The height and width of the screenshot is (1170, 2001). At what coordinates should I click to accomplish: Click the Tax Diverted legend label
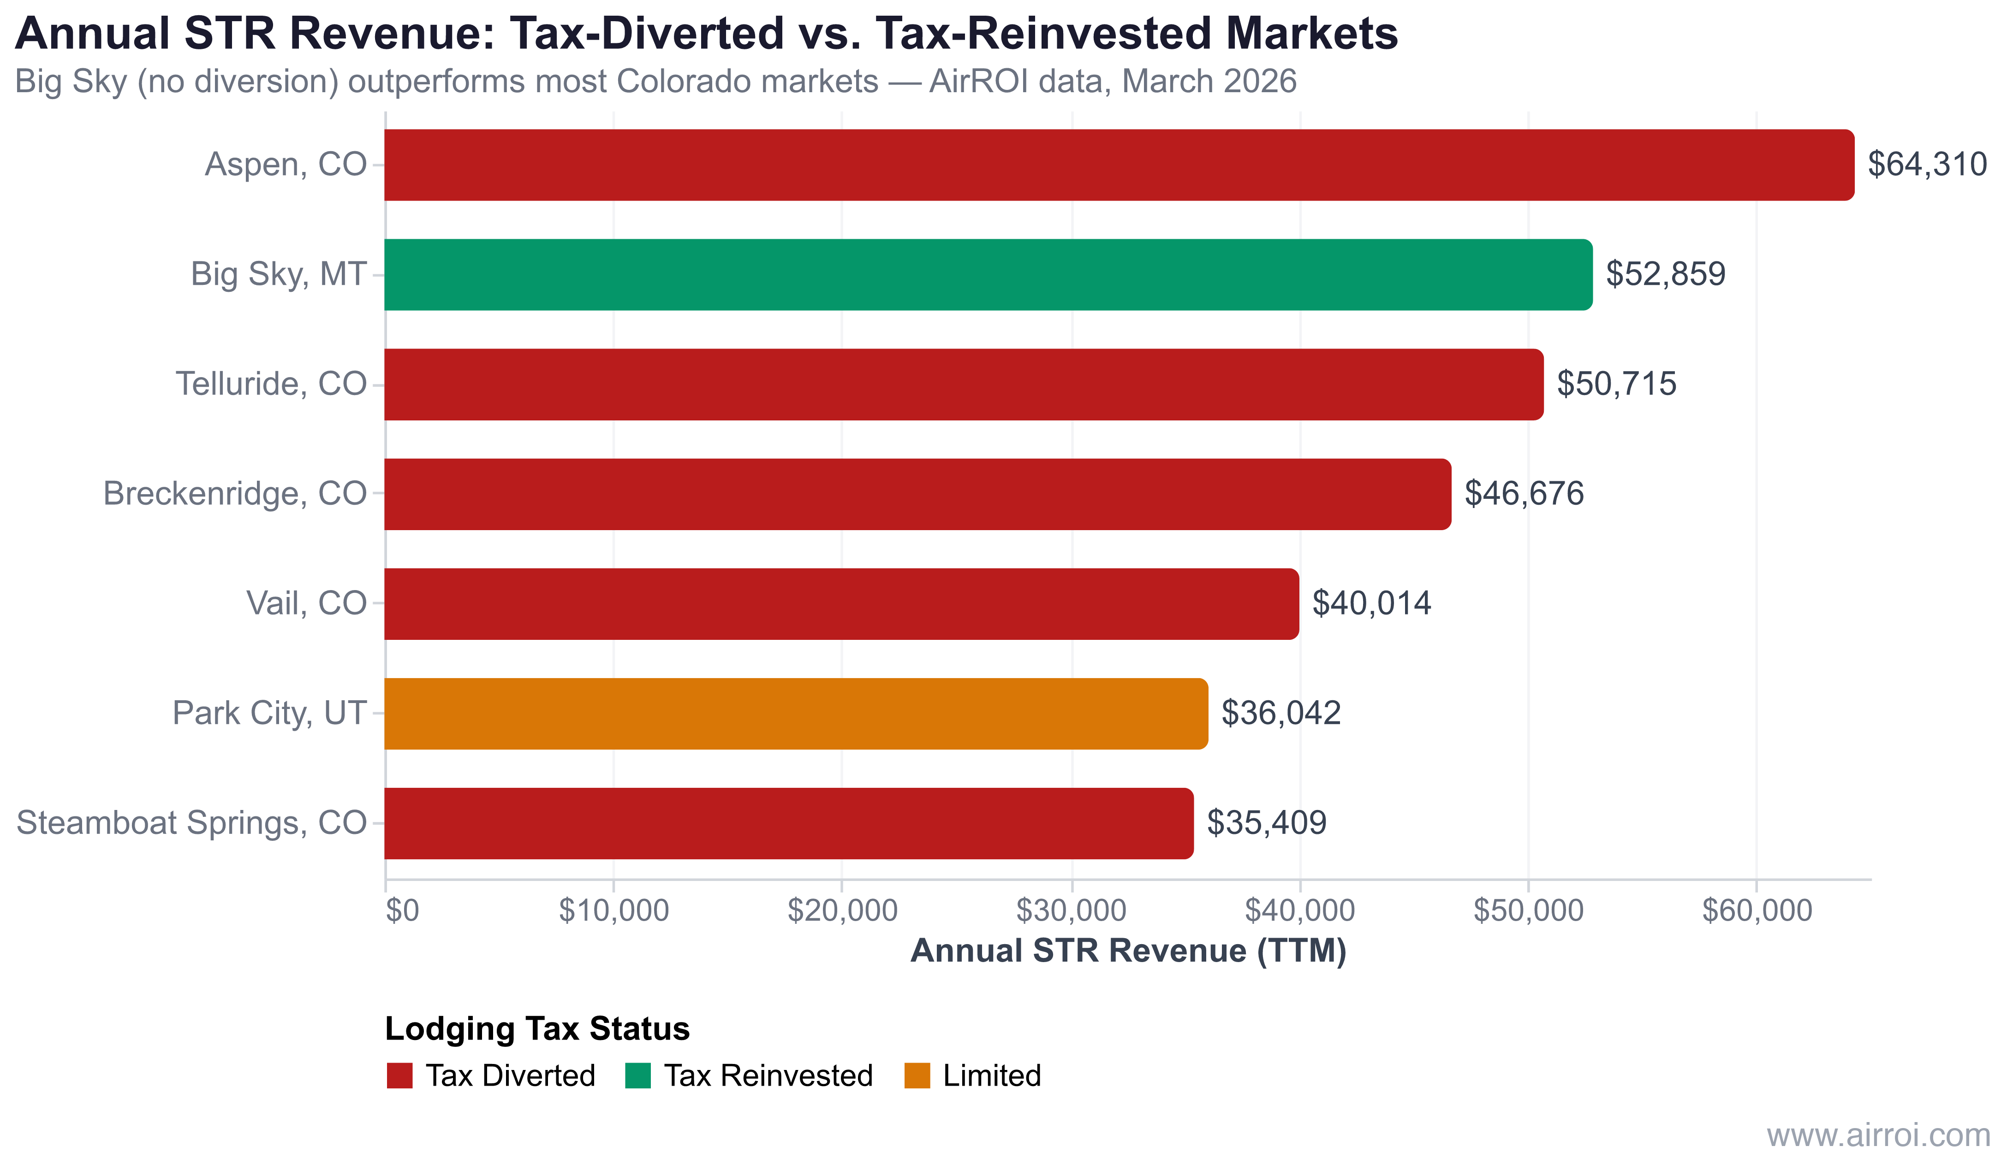point(511,1075)
